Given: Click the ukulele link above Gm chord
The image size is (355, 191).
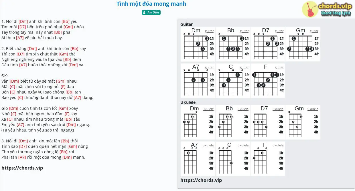Looking at the screenshot, I should (x=313, y=109).
